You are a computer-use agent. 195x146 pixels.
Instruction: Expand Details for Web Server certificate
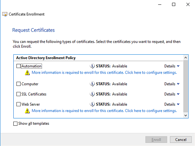click(x=172, y=104)
